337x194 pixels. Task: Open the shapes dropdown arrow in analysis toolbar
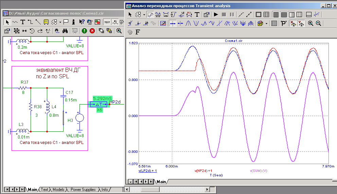[x=144, y=15]
